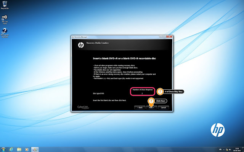Click the Show desktop button at the taskbar edge
The image size is (244, 152).
(243, 149)
